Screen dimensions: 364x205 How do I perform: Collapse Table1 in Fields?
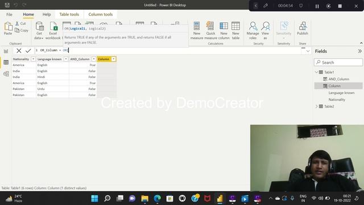(x=317, y=72)
